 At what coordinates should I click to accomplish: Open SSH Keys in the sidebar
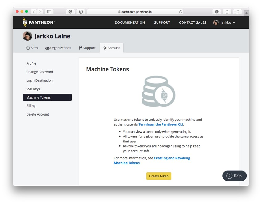point(33,89)
